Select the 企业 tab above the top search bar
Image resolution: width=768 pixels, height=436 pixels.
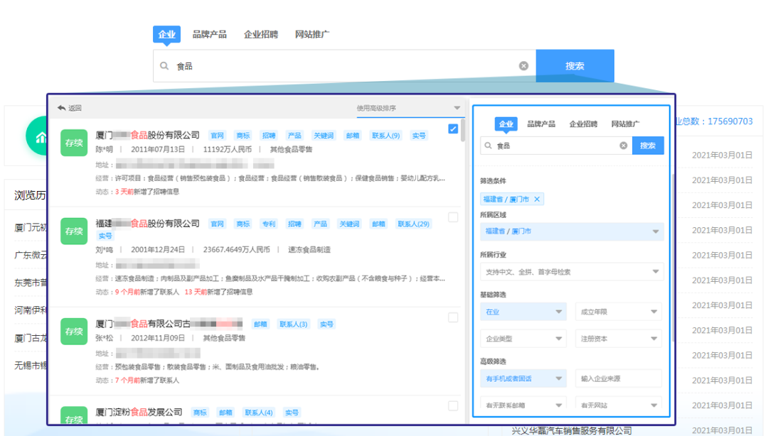coord(166,34)
